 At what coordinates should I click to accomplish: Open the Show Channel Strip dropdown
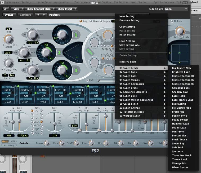pyautogui.click(x=40, y=9)
